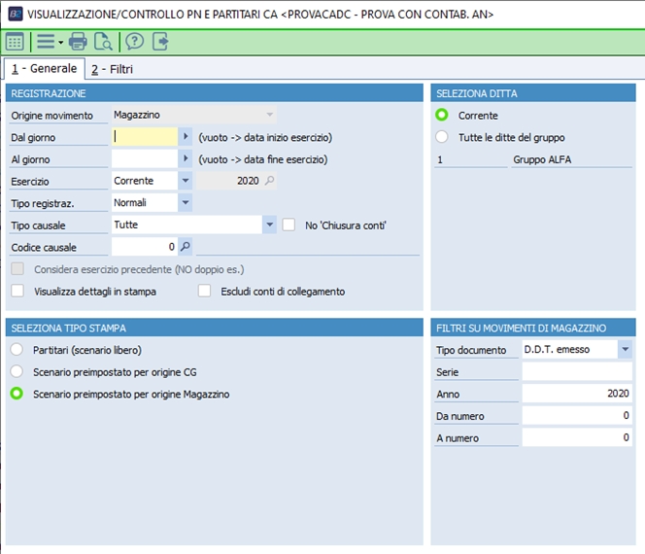Enable Visualizza dettagli in stampa checkbox
Viewport: 645px width, 554px height.
click(x=17, y=291)
